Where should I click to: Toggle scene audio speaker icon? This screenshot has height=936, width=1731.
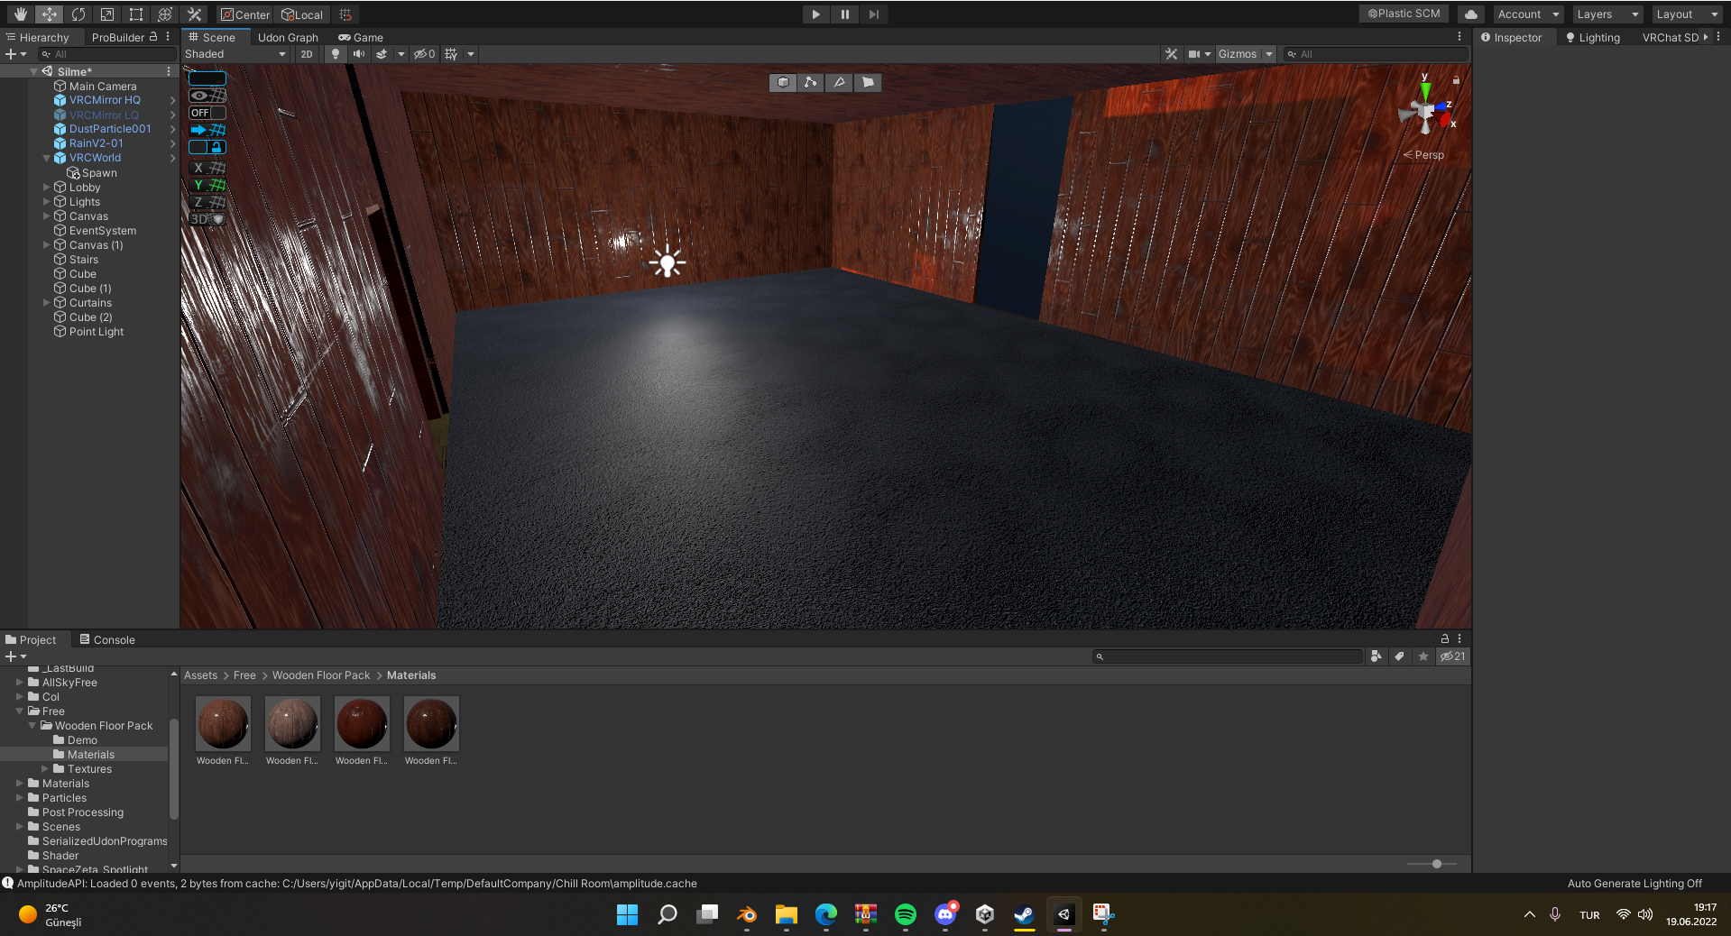[359, 54]
